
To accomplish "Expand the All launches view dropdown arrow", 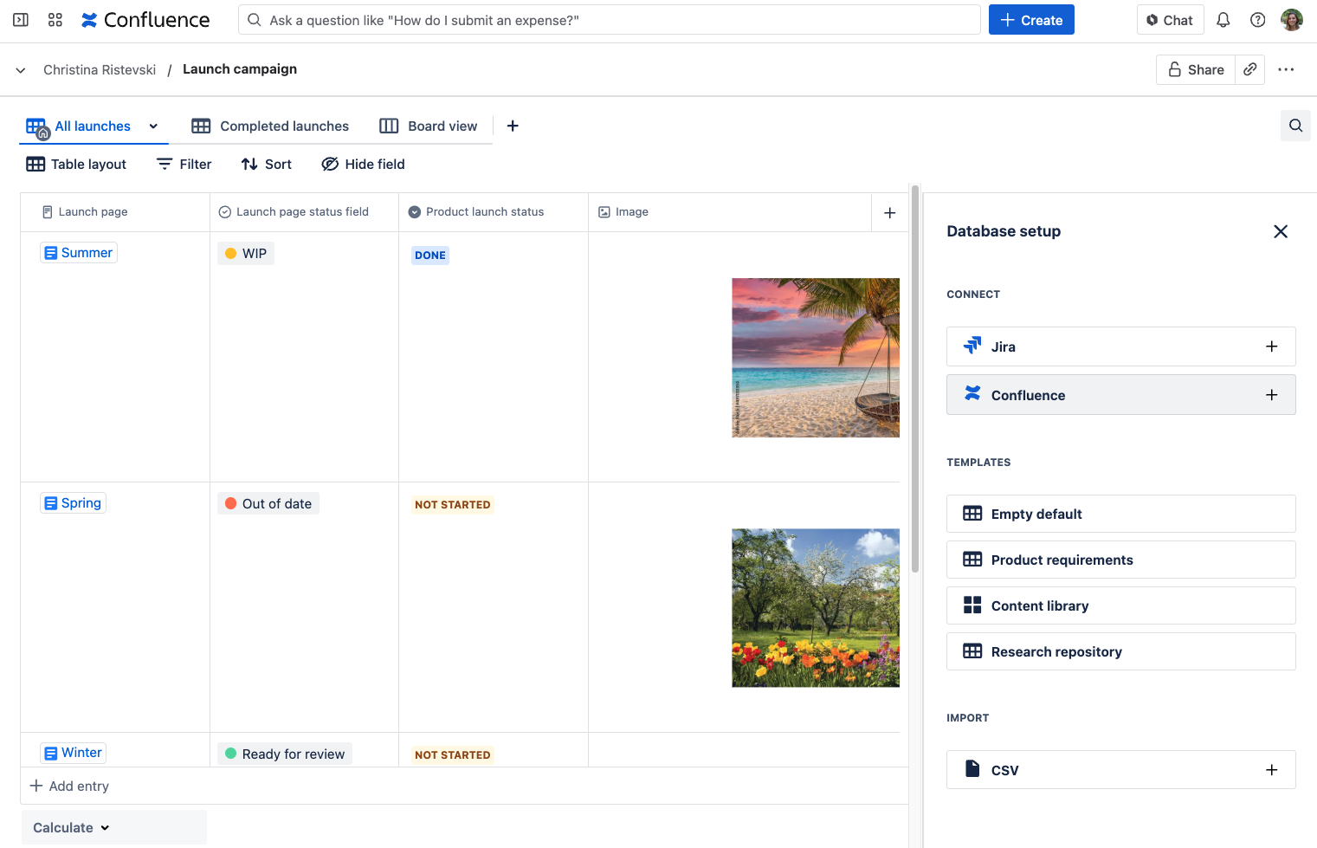I will click(153, 126).
